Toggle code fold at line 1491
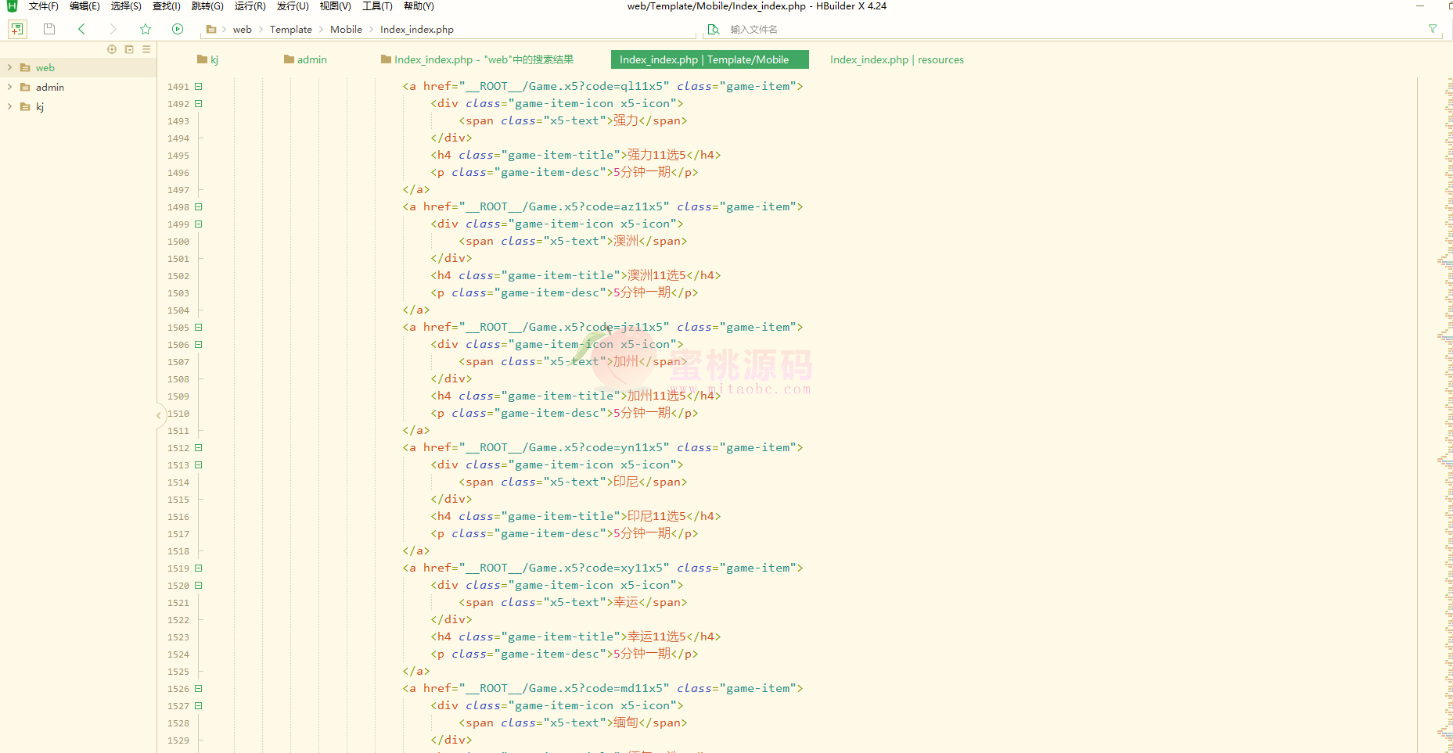Image resolution: width=1453 pixels, height=753 pixels. pyautogui.click(x=199, y=87)
